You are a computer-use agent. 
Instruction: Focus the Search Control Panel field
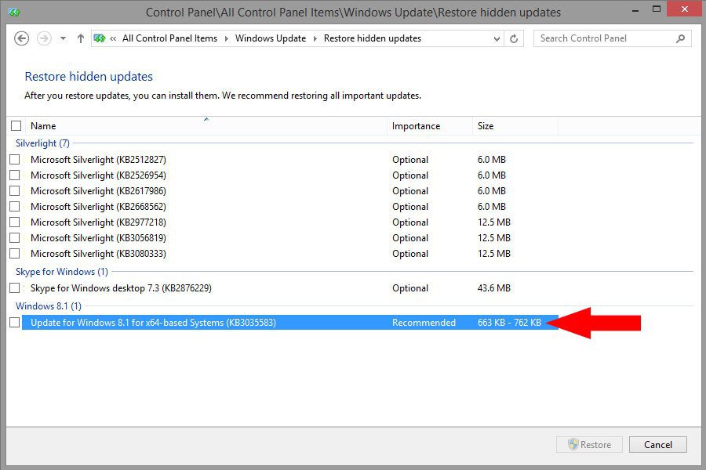pyautogui.click(x=613, y=38)
